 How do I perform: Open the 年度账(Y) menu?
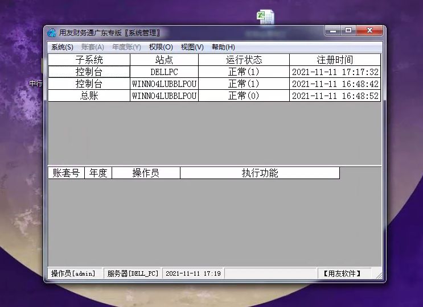[x=126, y=47]
